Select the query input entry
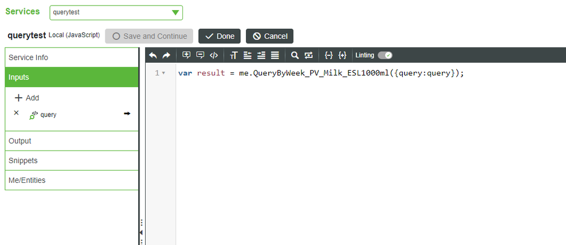The width and height of the screenshot is (566, 245). click(48, 115)
